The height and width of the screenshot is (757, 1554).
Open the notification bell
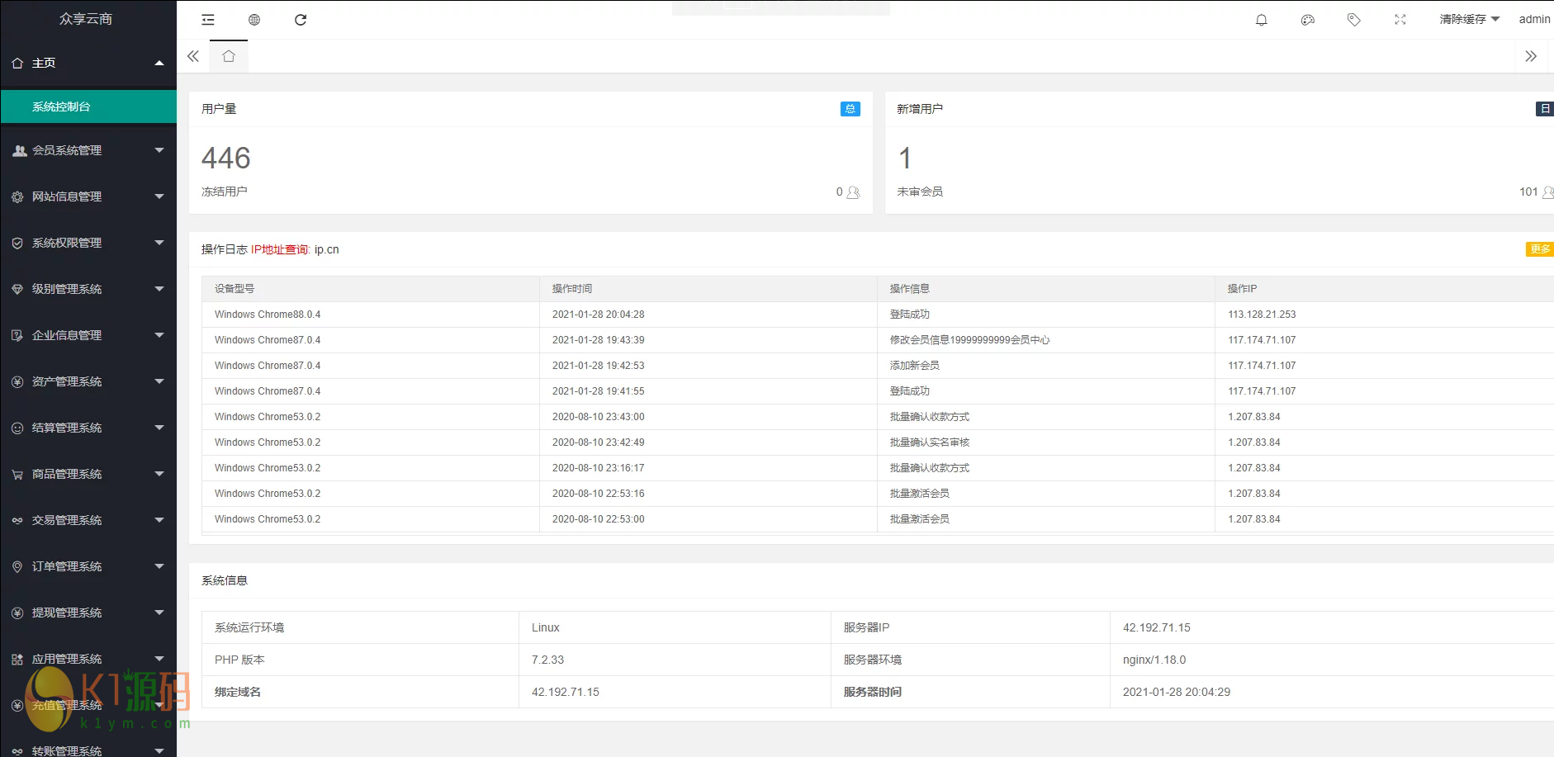point(1261,20)
